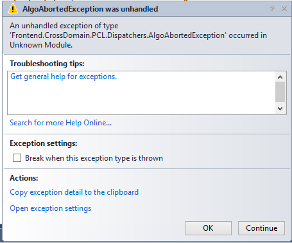Screen dimensions: 292x243
Task: Click the unhandled exception description message text
Action: point(138,35)
